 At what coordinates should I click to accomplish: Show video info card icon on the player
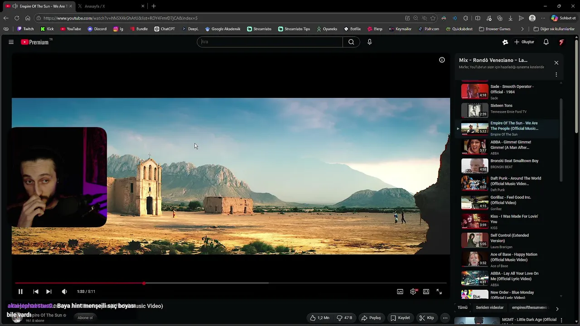[x=442, y=60]
